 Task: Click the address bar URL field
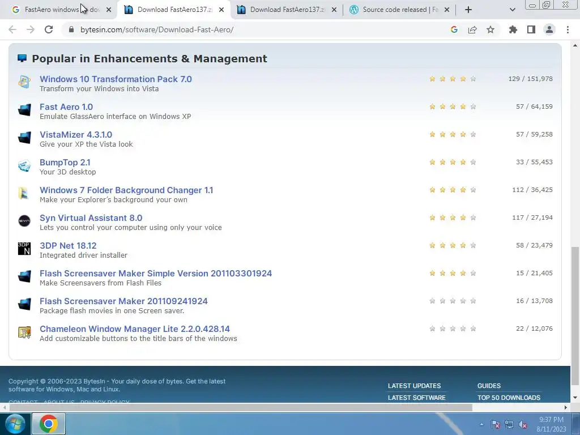point(259,29)
